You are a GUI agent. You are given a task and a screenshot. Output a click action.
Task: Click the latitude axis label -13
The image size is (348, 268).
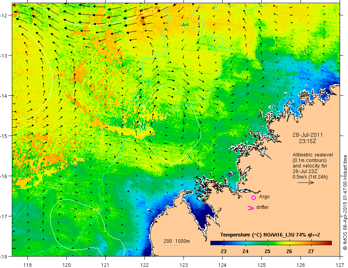click(4, 55)
